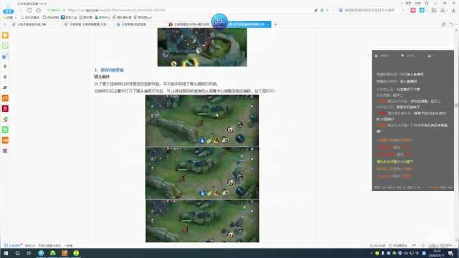Click the rocket speed-up icon in address bar
Screen dimensions: 459x258
click(x=316, y=10)
